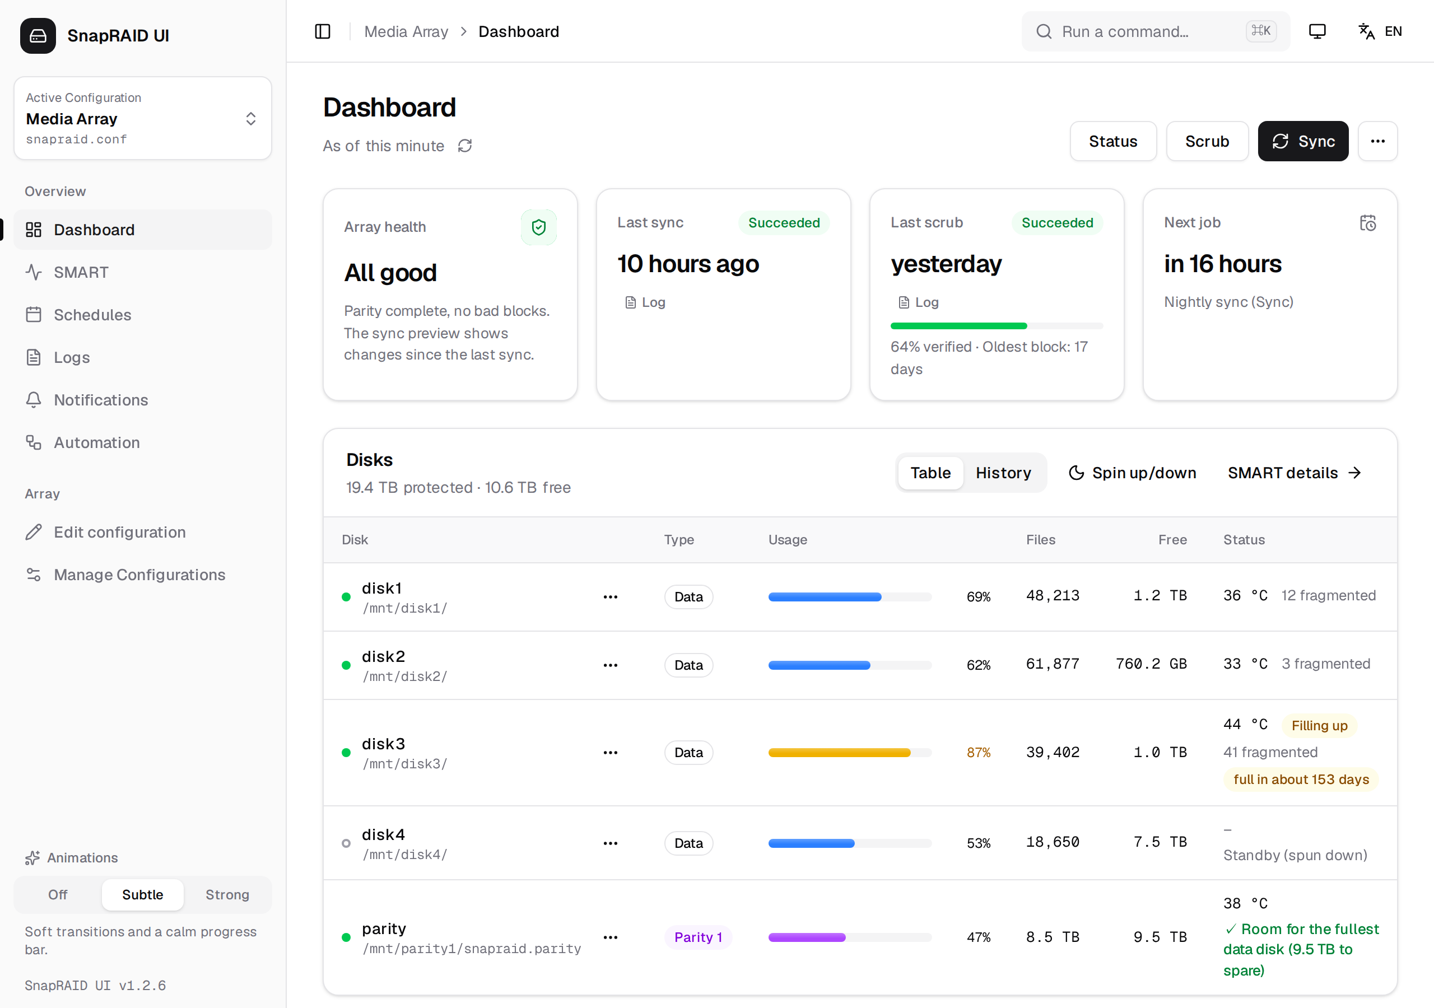
Task: Expand the Active Configuration Media Array selector
Action: (142, 118)
